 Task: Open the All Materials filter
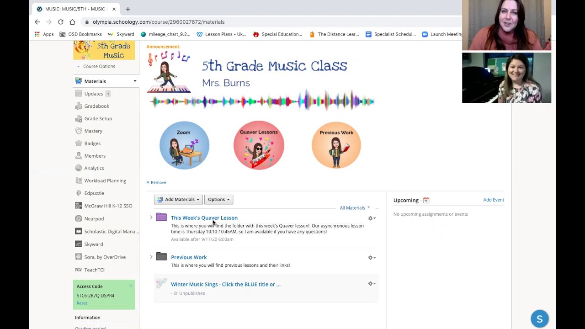click(x=355, y=208)
